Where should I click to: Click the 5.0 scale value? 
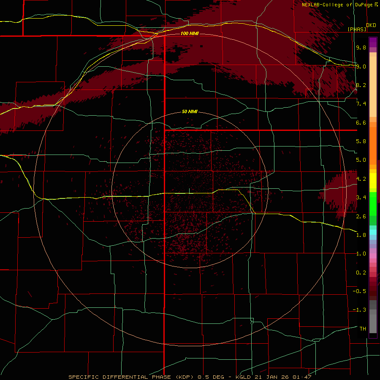[361, 160]
